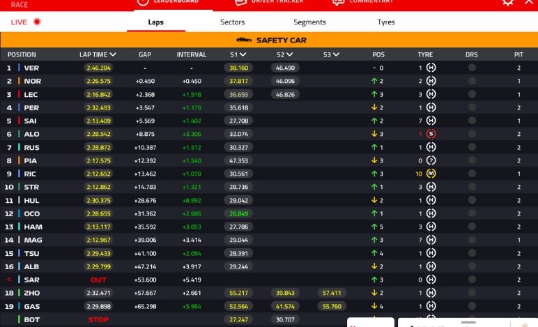This screenshot has height=327, width=538.
Task: Click the red LIVE indicator dot
Action: click(x=37, y=22)
